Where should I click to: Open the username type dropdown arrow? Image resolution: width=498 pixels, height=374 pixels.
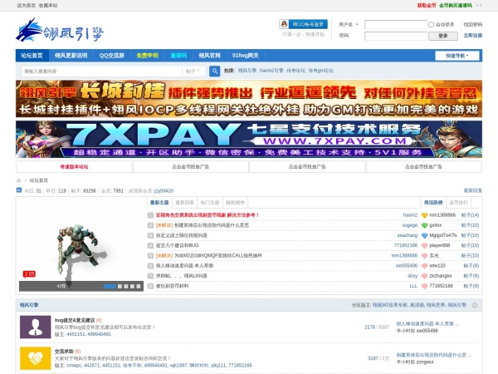click(x=357, y=24)
